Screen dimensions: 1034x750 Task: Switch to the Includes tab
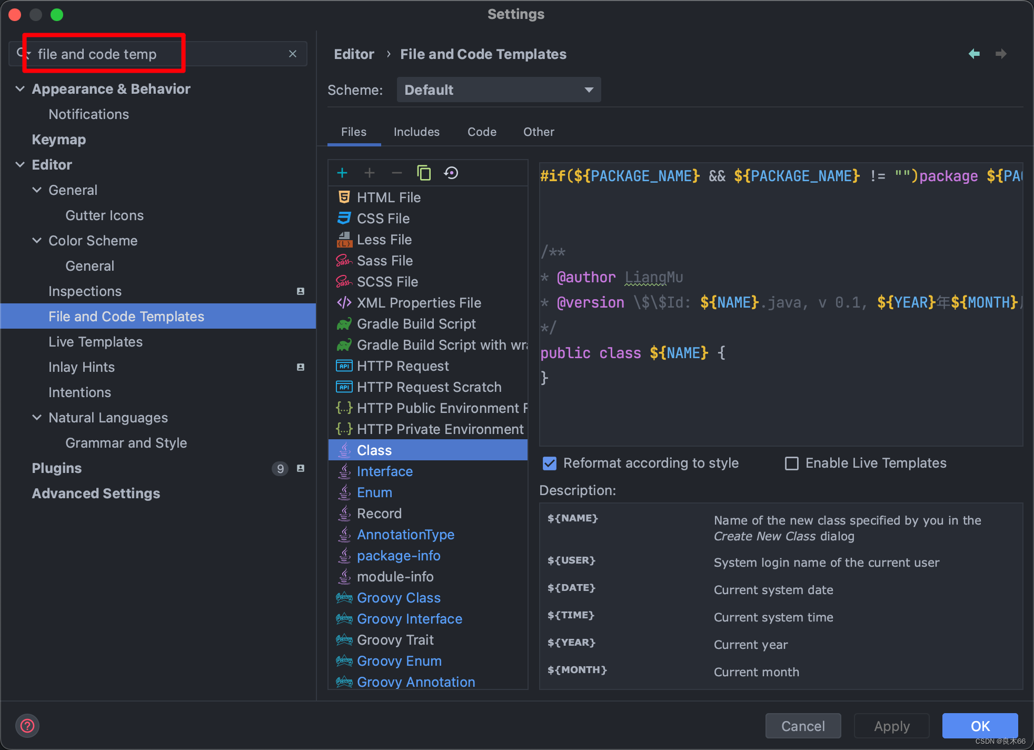[416, 132]
